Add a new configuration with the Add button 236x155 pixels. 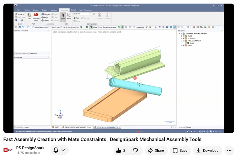click(76, 18)
